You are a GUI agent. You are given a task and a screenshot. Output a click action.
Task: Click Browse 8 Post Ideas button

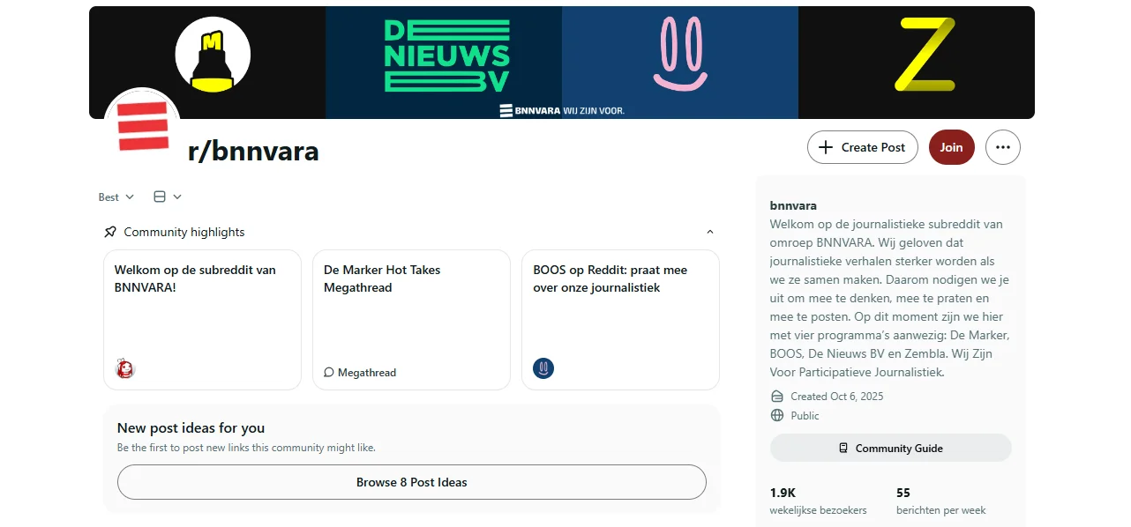(411, 482)
